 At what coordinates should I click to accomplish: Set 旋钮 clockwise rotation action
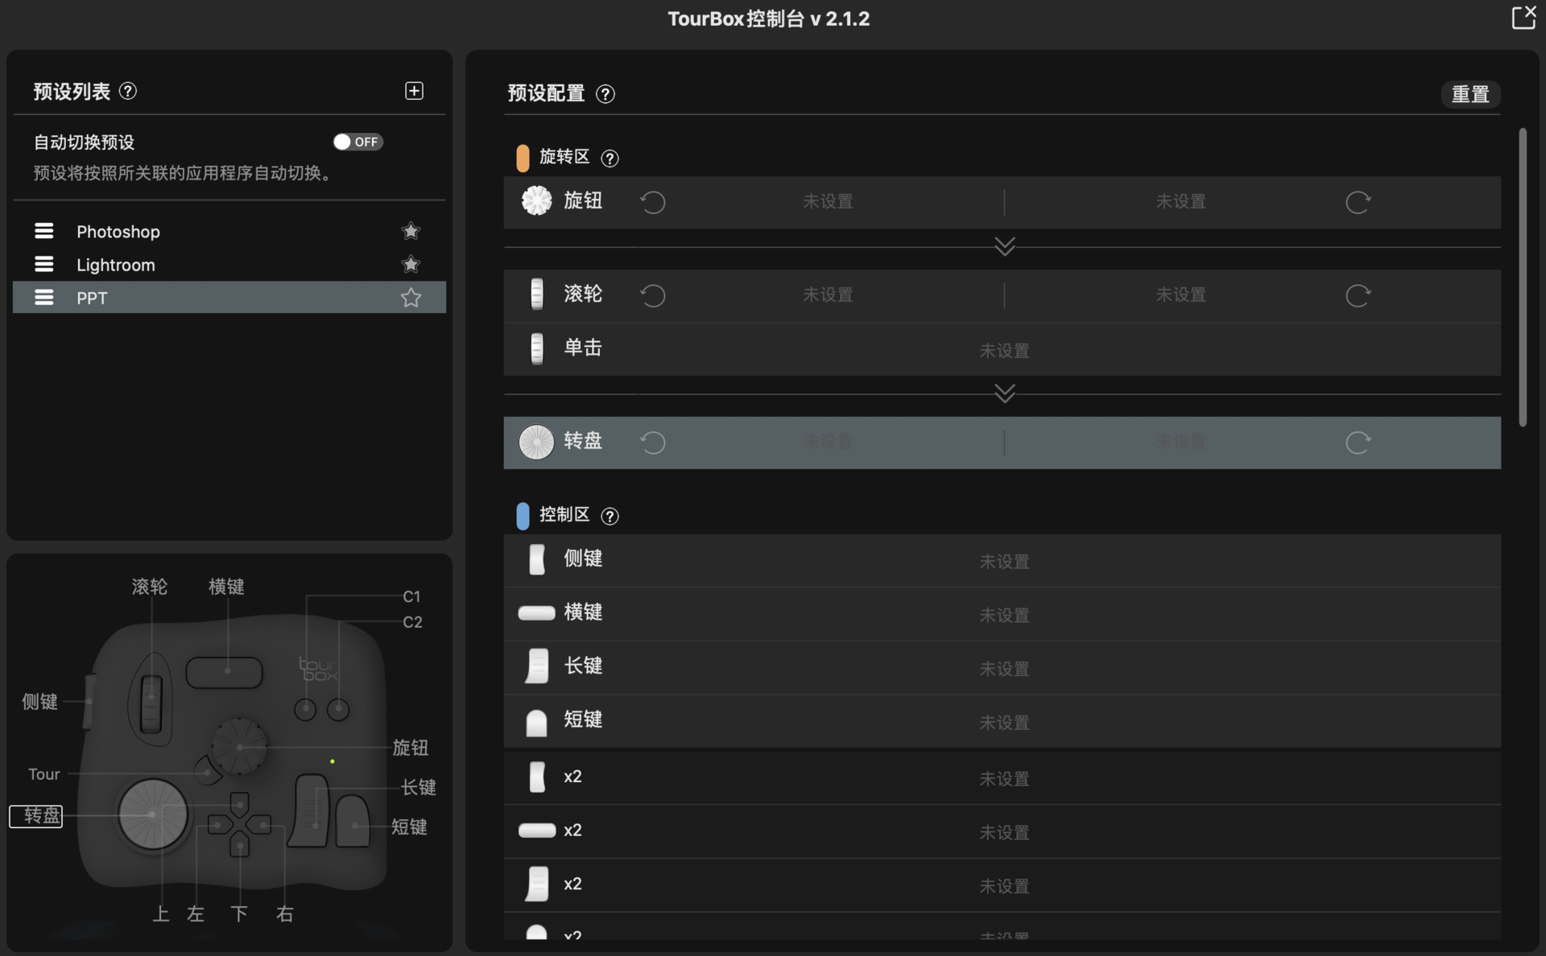pos(1358,202)
